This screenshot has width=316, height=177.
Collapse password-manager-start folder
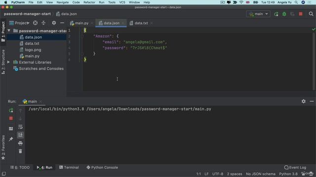(9, 30)
